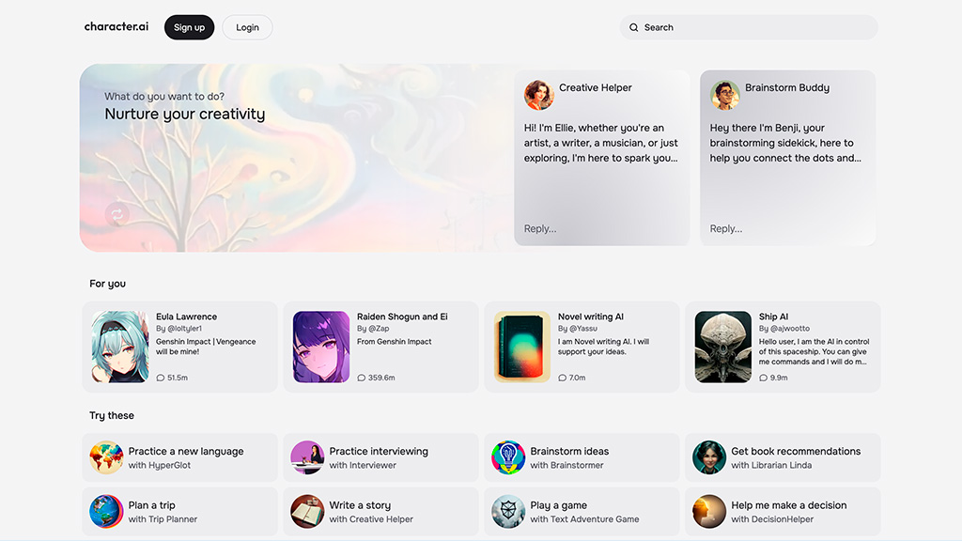Click Trip Planner globe icon
This screenshot has height=541, width=962.
point(106,512)
